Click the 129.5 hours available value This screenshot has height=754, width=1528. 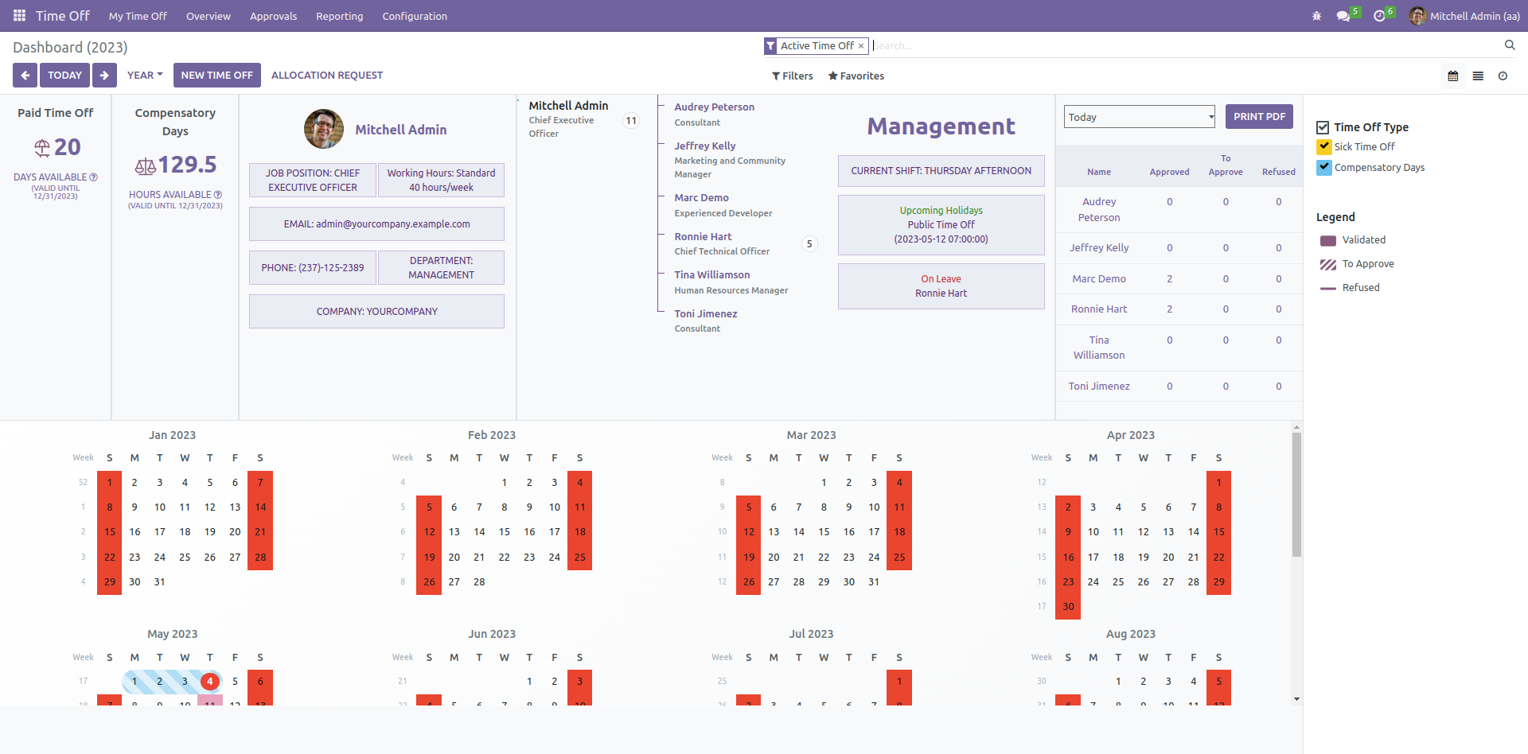pos(187,165)
